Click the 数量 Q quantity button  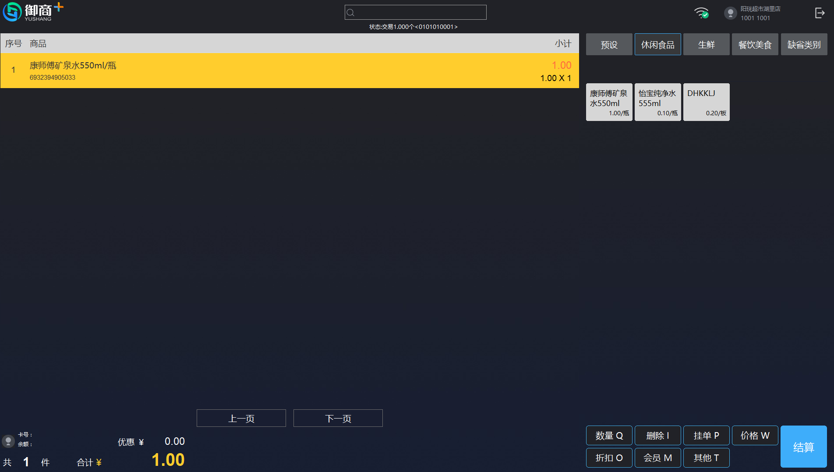pyautogui.click(x=609, y=436)
